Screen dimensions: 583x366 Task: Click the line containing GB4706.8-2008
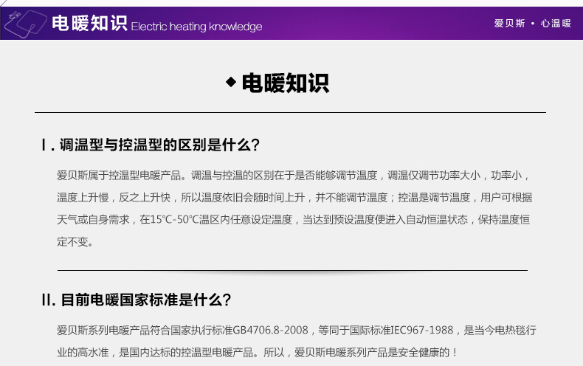tap(297, 330)
